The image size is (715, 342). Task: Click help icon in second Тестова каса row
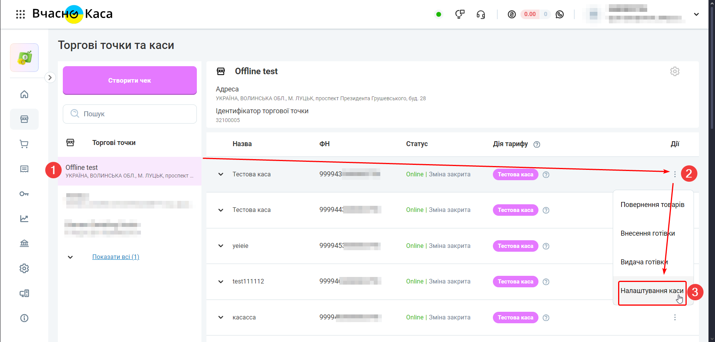point(546,210)
